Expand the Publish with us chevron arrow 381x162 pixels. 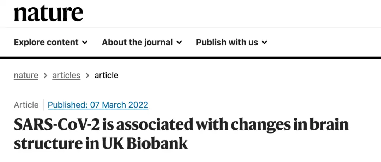pos(264,43)
